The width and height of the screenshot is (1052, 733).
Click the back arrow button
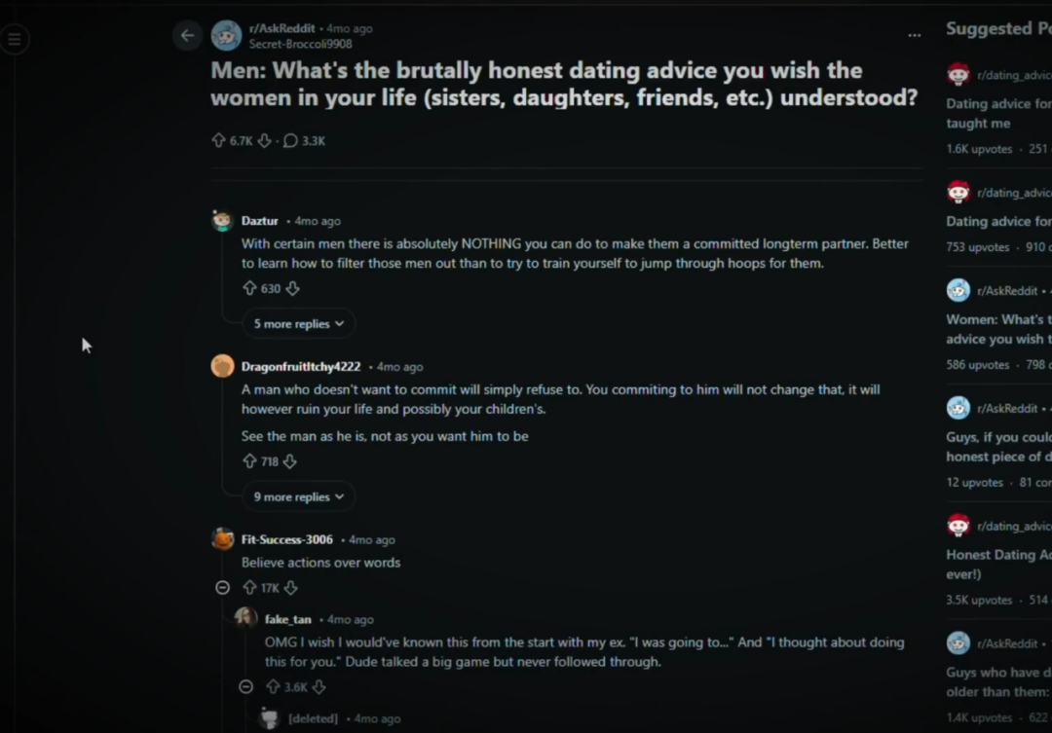pyautogui.click(x=187, y=36)
